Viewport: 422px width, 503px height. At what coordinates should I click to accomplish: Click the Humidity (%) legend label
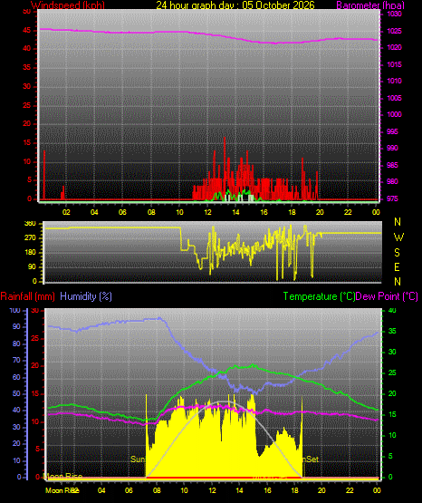86,296
